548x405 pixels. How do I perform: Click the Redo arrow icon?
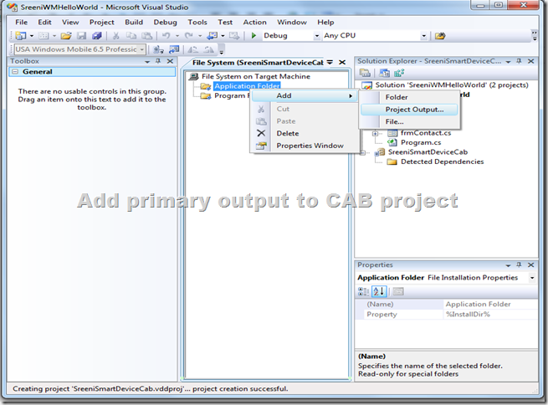[189, 36]
